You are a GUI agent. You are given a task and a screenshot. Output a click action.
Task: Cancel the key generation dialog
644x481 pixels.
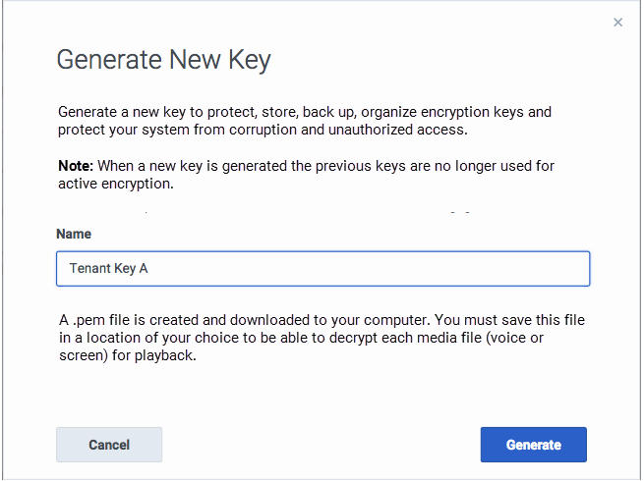[109, 445]
